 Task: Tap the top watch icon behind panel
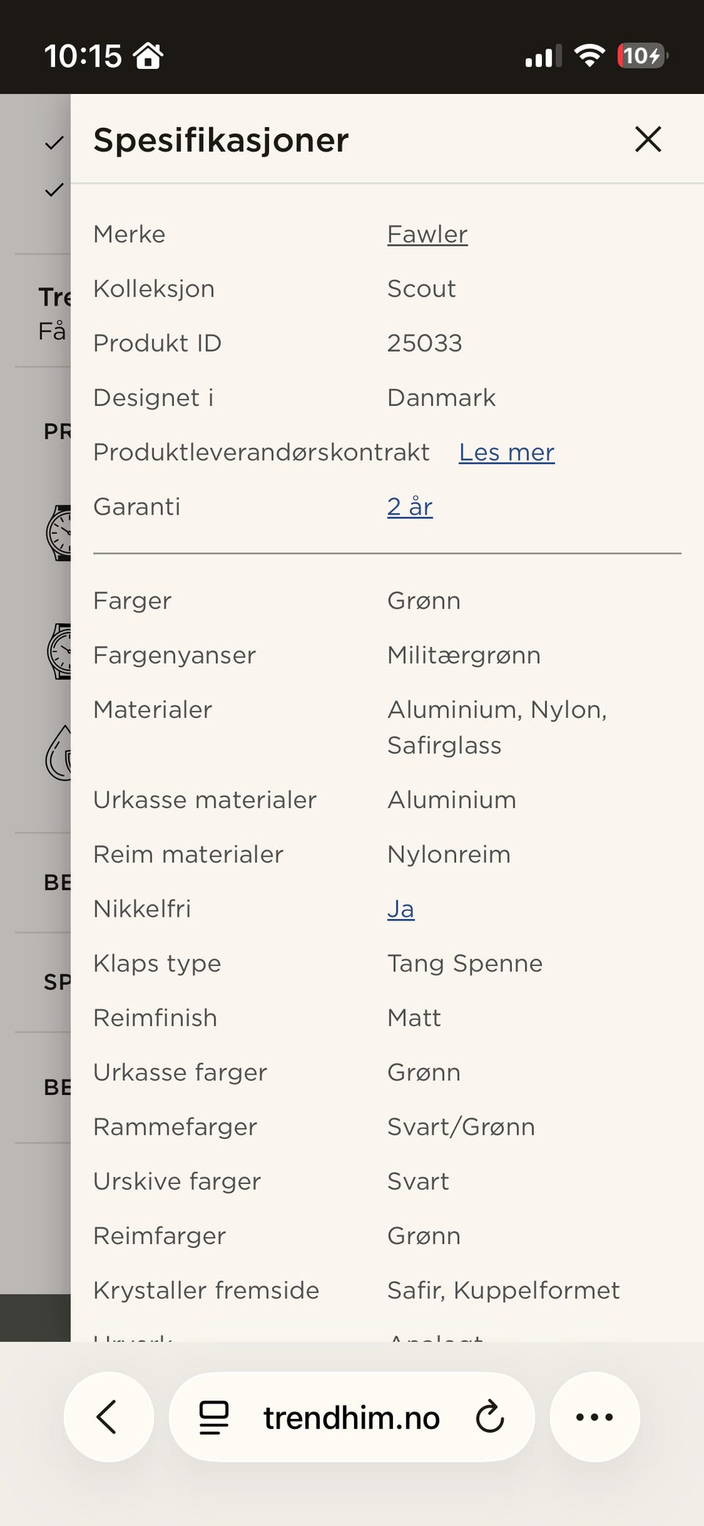tap(59, 533)
